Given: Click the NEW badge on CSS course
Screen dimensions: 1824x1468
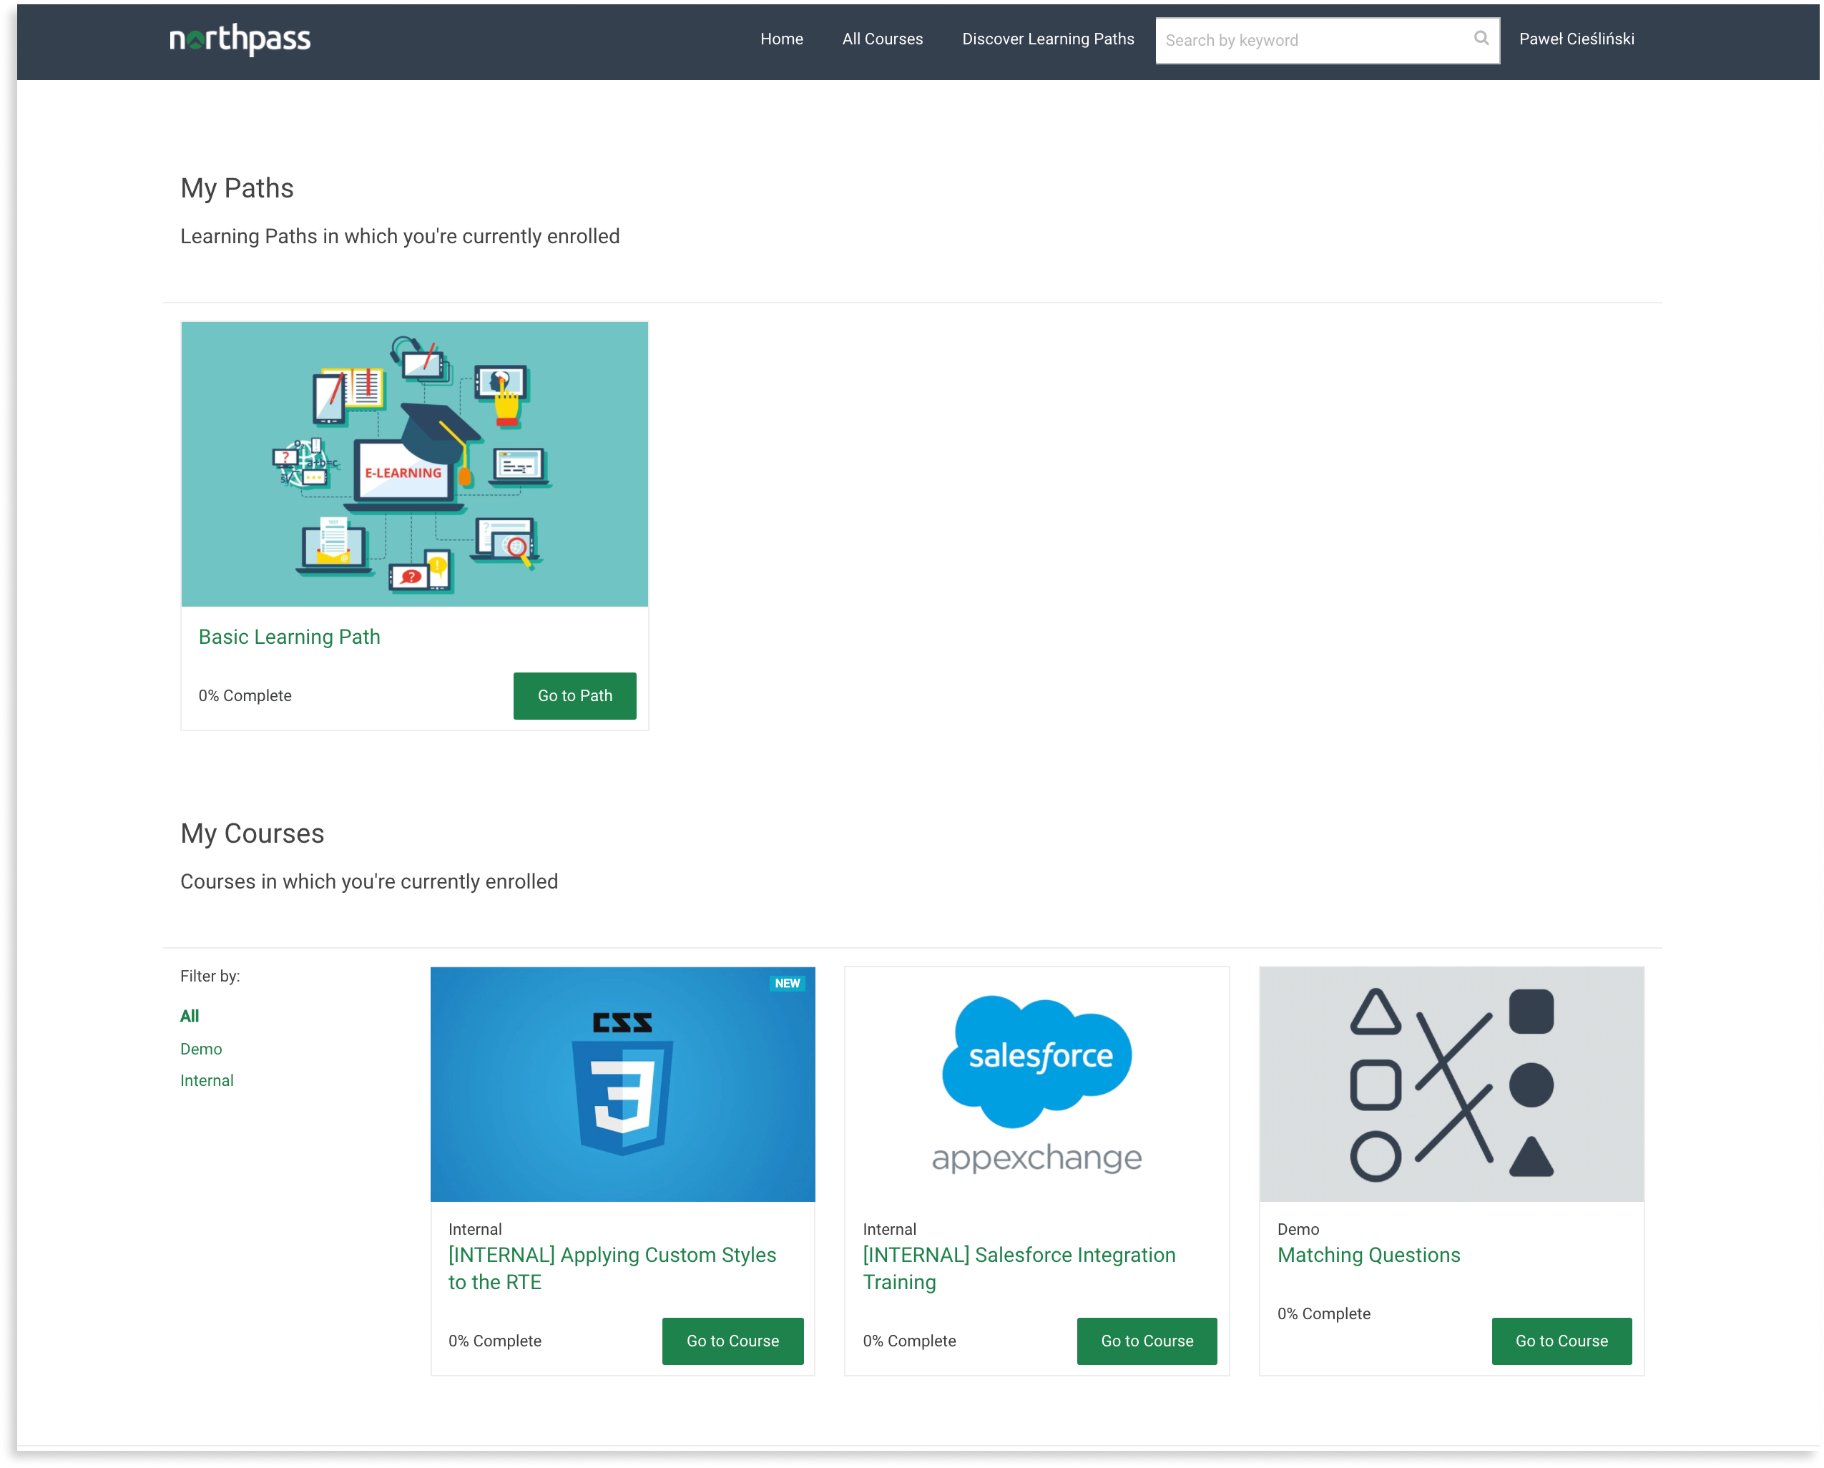Looking at the screenshot, I should point(787,983).
